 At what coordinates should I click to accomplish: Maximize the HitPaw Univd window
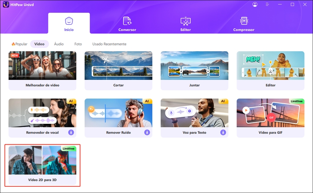pyautogui.click(x=292, y=4)
